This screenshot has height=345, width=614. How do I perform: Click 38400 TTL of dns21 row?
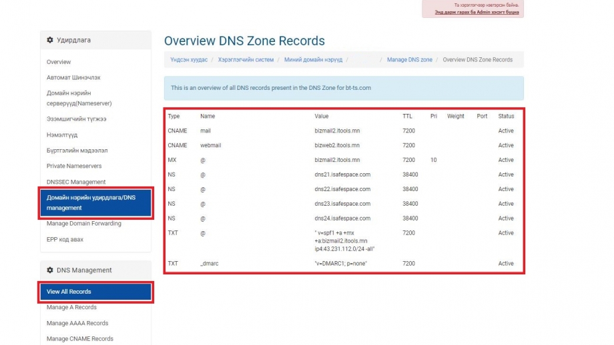pyautogui.click(x=410, y=174)
